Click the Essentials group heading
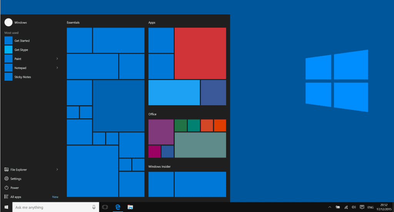This screenshot has height=212, width=394. click(73, 23)
